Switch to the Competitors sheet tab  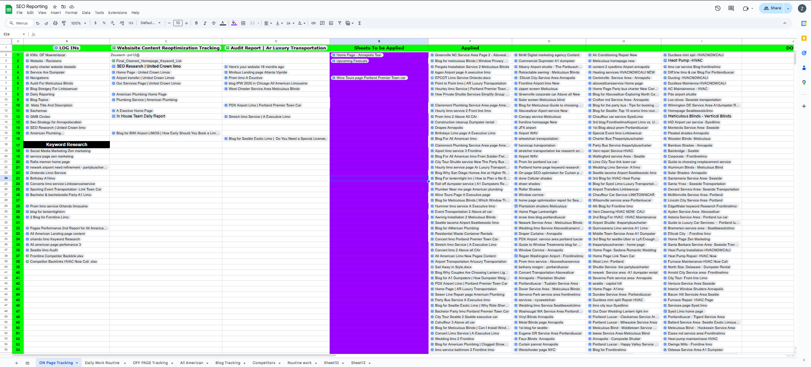(x=264, y=363)
